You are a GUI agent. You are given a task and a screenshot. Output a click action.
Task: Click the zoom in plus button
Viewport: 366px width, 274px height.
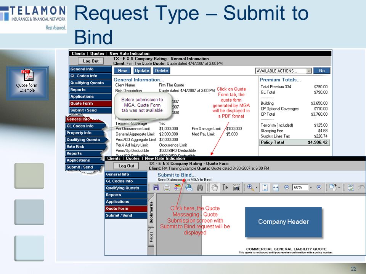(319, 187)
